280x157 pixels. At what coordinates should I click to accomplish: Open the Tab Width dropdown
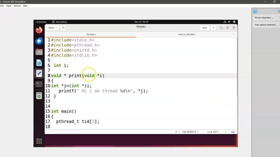190,132
